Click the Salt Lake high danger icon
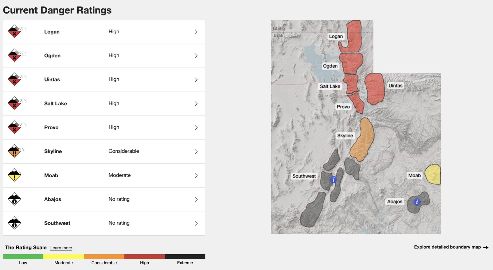Viewport: 493px width, 270px height. tap(17, 103)
